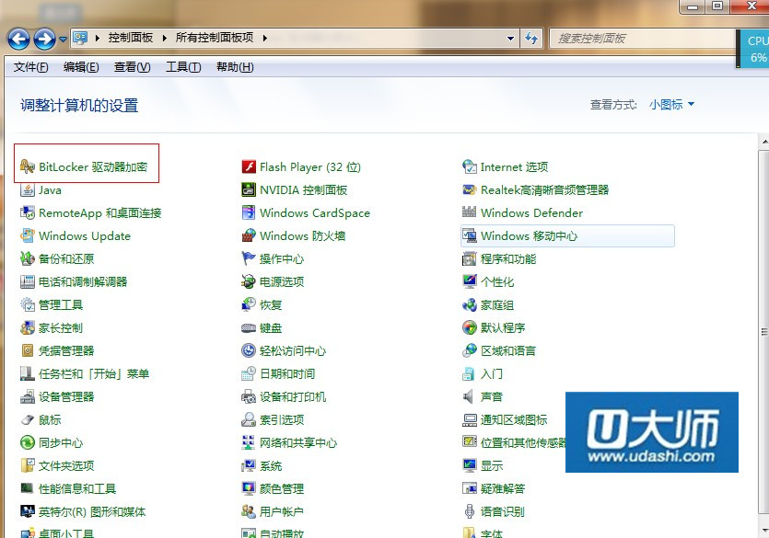Click the RemoteApp 和桌面连接 icon

pyautogui.click(x=27, y=213)
